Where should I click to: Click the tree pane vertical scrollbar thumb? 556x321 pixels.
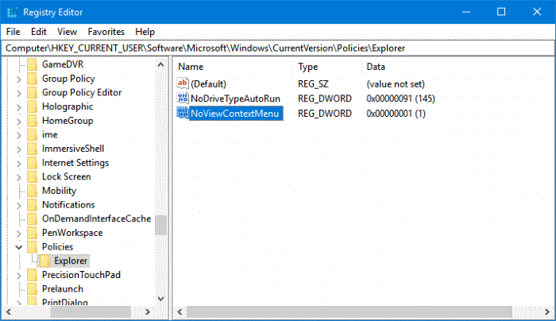(x=160, y=225)
